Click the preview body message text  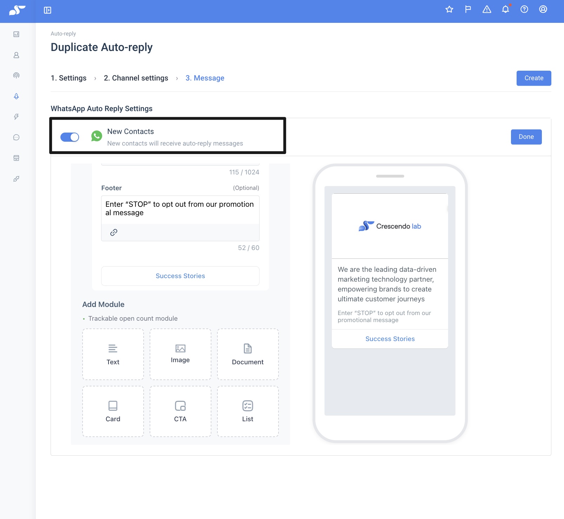387,284
